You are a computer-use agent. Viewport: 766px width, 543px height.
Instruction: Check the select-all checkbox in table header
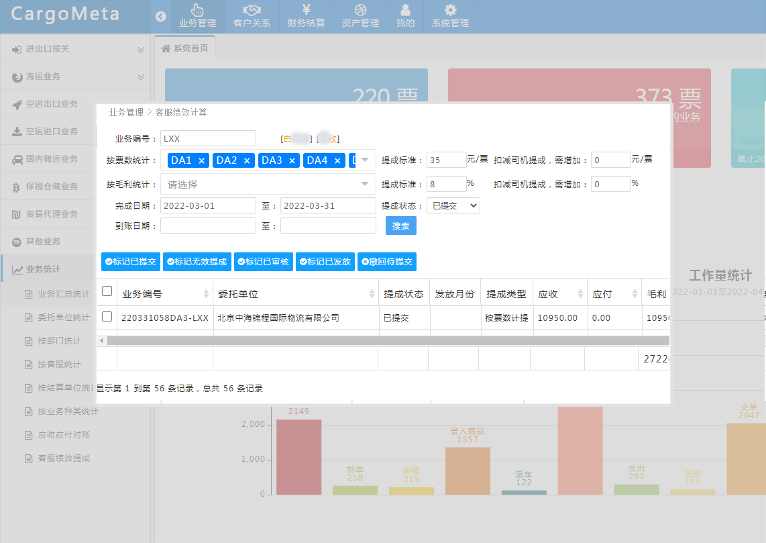[x=107, y=291]
